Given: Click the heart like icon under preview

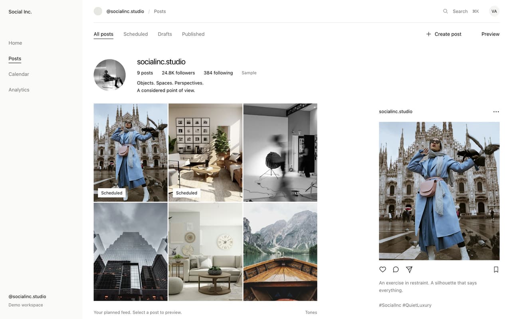Looking at the screenshot, I should [382, 270].
